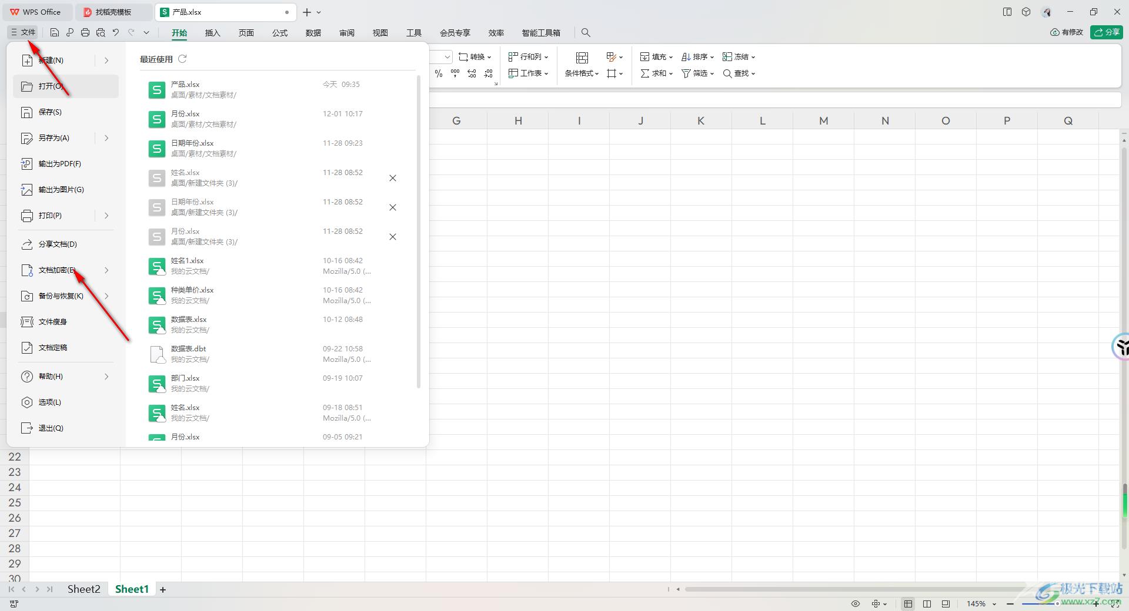Select 选项(L) menu entry
The image size is (1129, 611).
point(65,402)
